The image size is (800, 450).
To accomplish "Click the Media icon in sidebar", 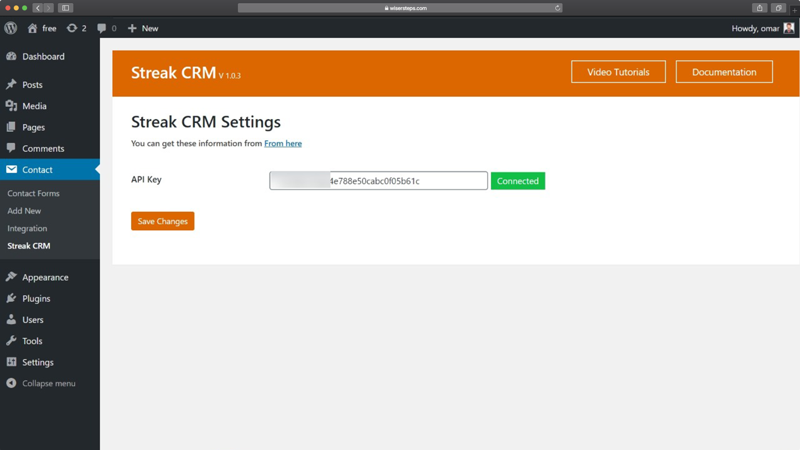I will coord(11,106).
